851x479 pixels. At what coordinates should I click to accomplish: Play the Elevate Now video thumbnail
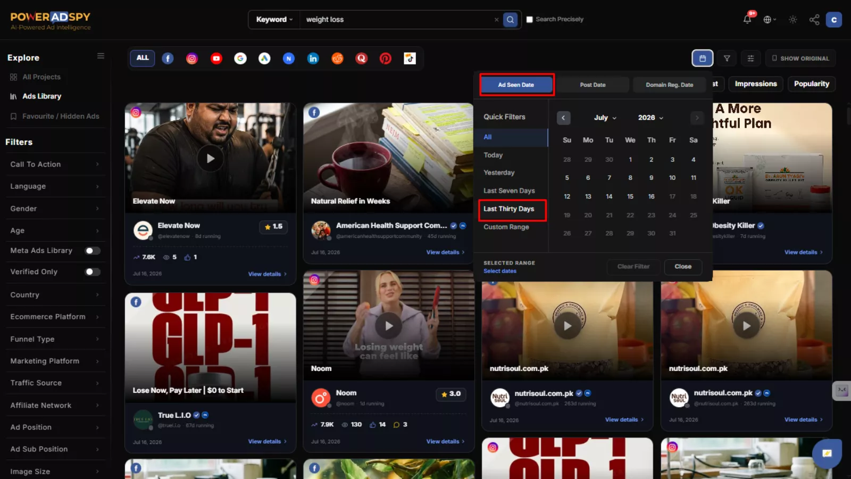pyautogui.click(x=211, y=158)
